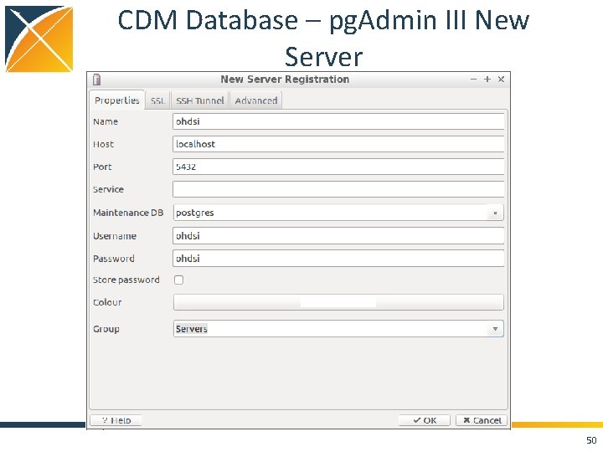This screenshot has width=603, height=452.
Task: Switch to the Properties tab
Action: coord(117,100)
